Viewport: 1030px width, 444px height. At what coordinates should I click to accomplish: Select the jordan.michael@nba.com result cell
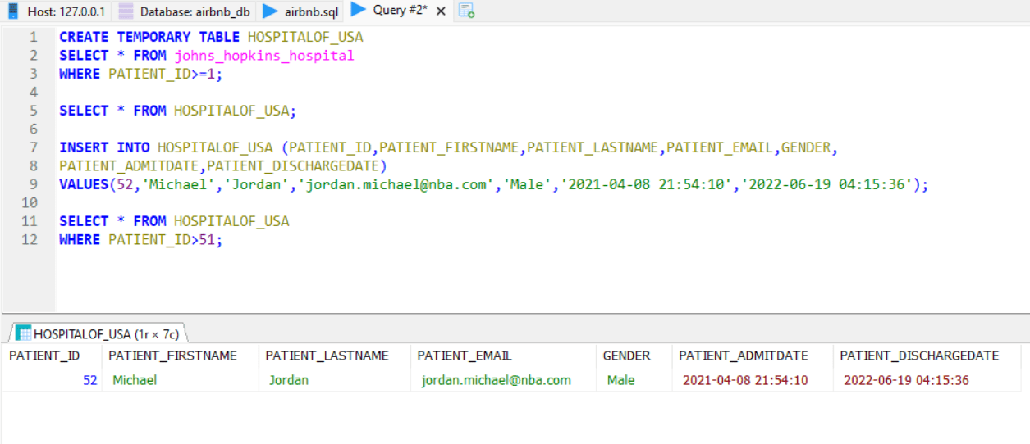click(503, 380)
